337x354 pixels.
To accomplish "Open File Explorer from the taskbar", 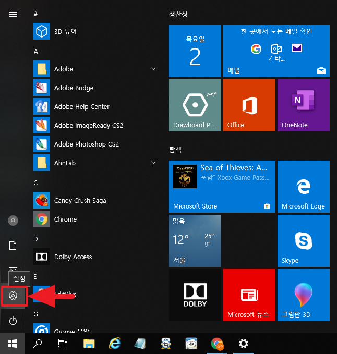I will tap(89, 344).
